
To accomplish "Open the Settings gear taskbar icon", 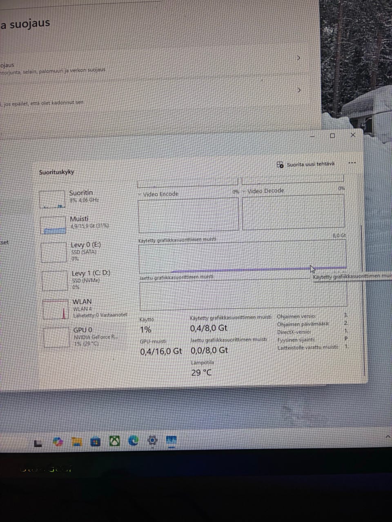I will click(152, 440).
